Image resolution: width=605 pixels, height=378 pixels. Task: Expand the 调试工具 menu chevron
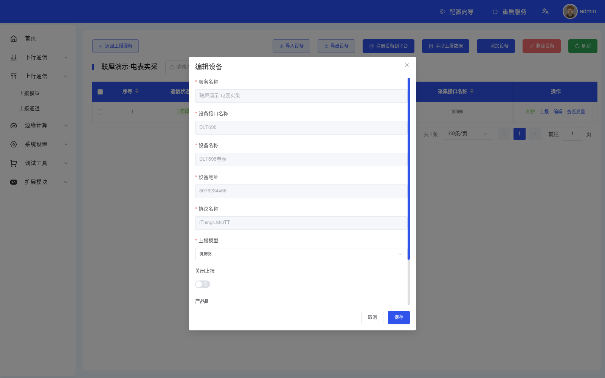click(66, 163)
